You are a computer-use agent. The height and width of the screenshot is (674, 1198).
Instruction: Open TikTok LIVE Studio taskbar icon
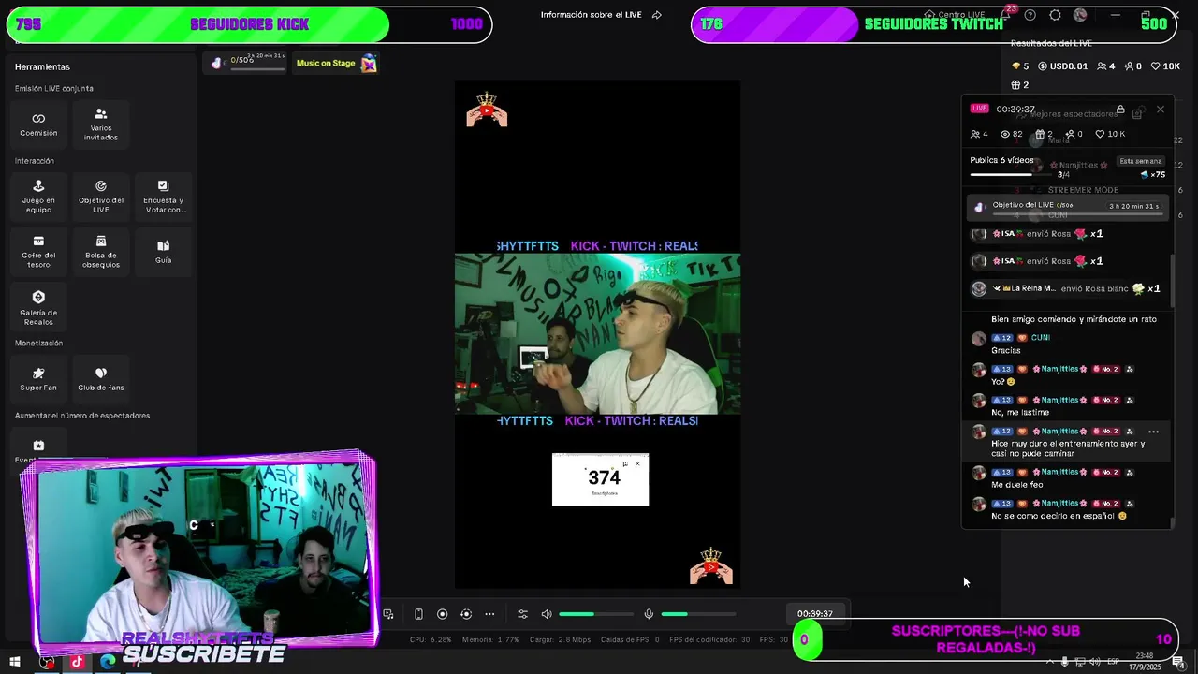pos(77,662)
